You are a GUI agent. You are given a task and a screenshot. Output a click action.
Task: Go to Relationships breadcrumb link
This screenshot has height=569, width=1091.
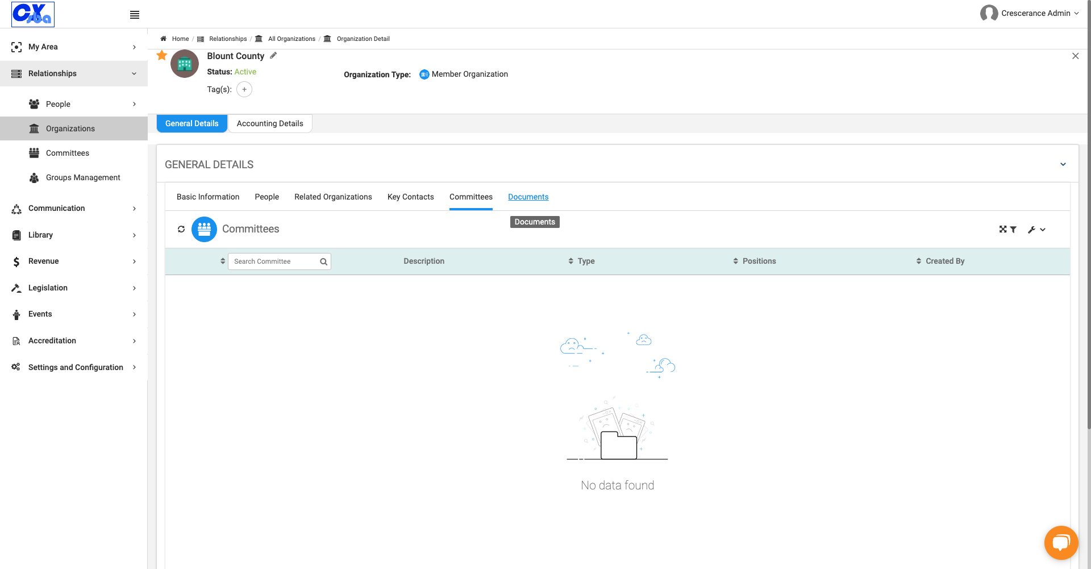[228, 39]
